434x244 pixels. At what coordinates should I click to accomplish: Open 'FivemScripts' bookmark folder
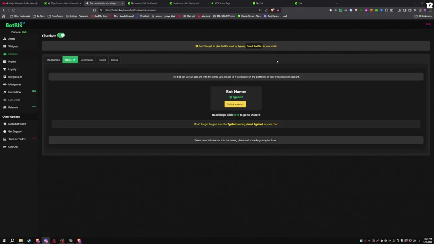(55, 16)
